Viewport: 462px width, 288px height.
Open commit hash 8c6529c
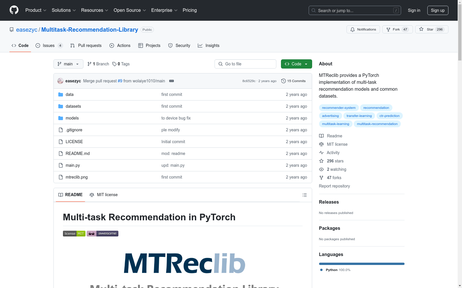(249, 81)
